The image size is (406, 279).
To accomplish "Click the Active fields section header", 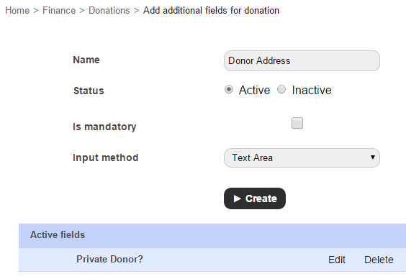I will click(x=212, y=236).
